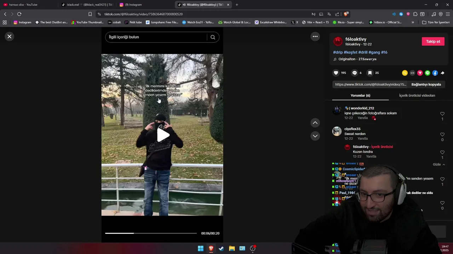Open the Windows Start button on taskbar
This screenshot has height=254, width=453.
201,248
